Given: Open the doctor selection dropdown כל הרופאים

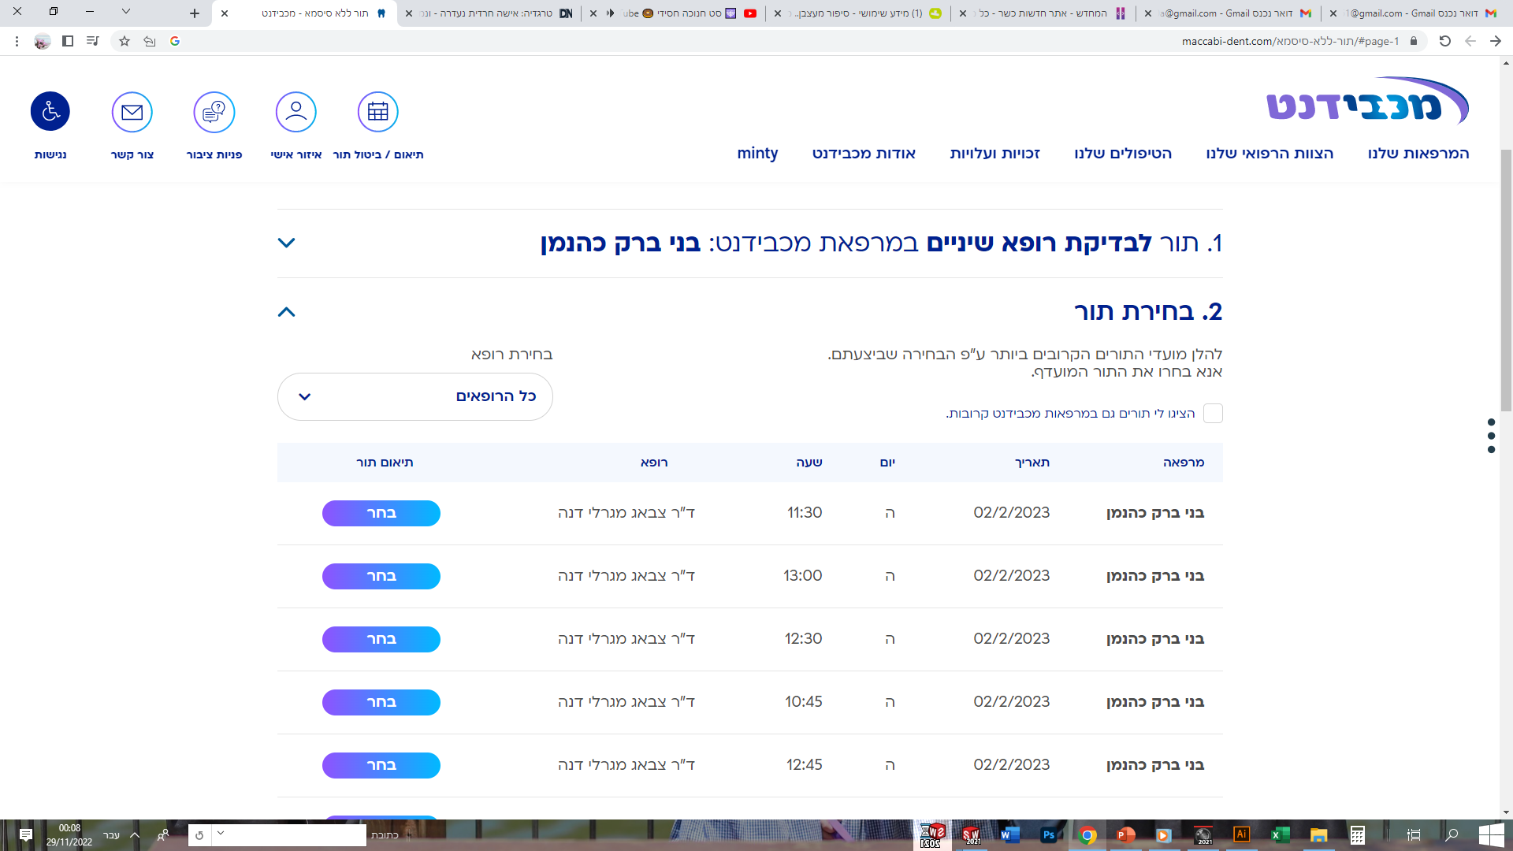Looking at the screenshot, I should pos(415,396).
